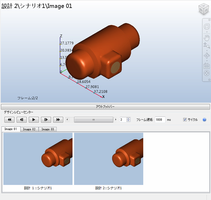Click the フレーム遅延 label
211x200 pixels.
[x=145, y=120]
